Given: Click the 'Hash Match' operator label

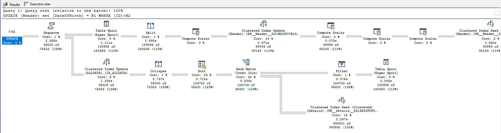Looking at the screenshot, I should tap(246, 69).
